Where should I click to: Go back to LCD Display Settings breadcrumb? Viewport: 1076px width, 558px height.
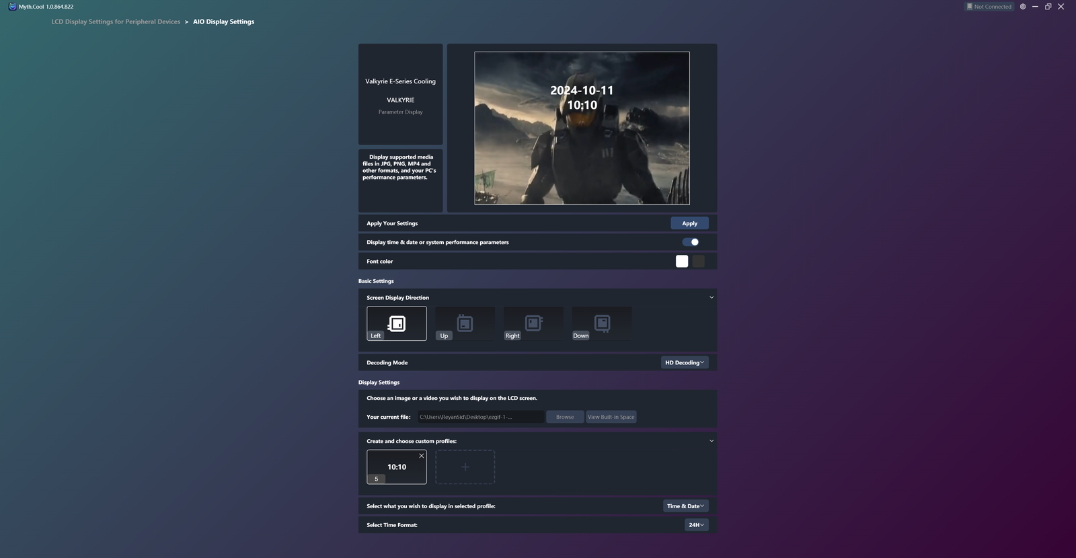(x=116, y=22)
